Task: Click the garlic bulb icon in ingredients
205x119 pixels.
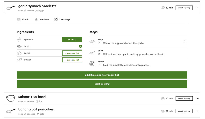Action: (19, 53)
